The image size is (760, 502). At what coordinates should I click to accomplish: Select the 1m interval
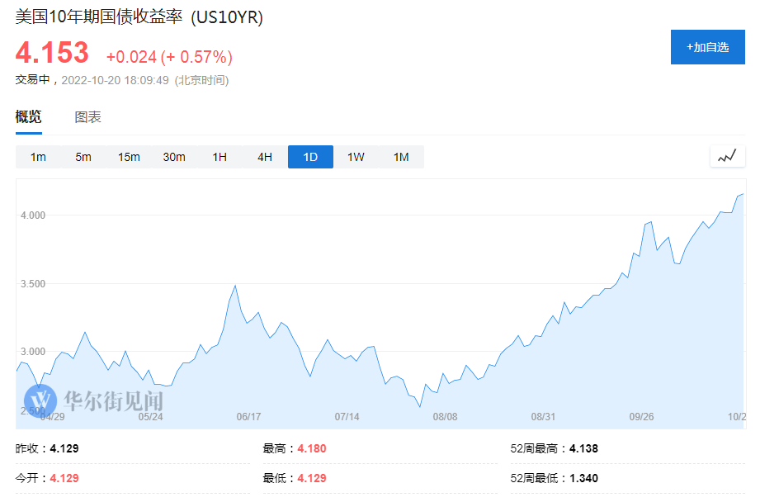coord(38,157)
